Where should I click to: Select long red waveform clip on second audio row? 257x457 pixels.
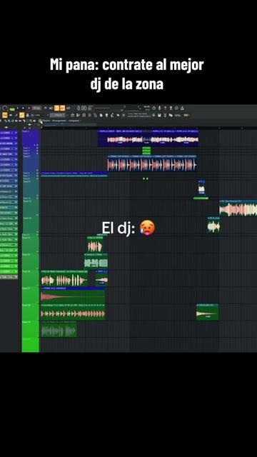(x=152, y=164)
